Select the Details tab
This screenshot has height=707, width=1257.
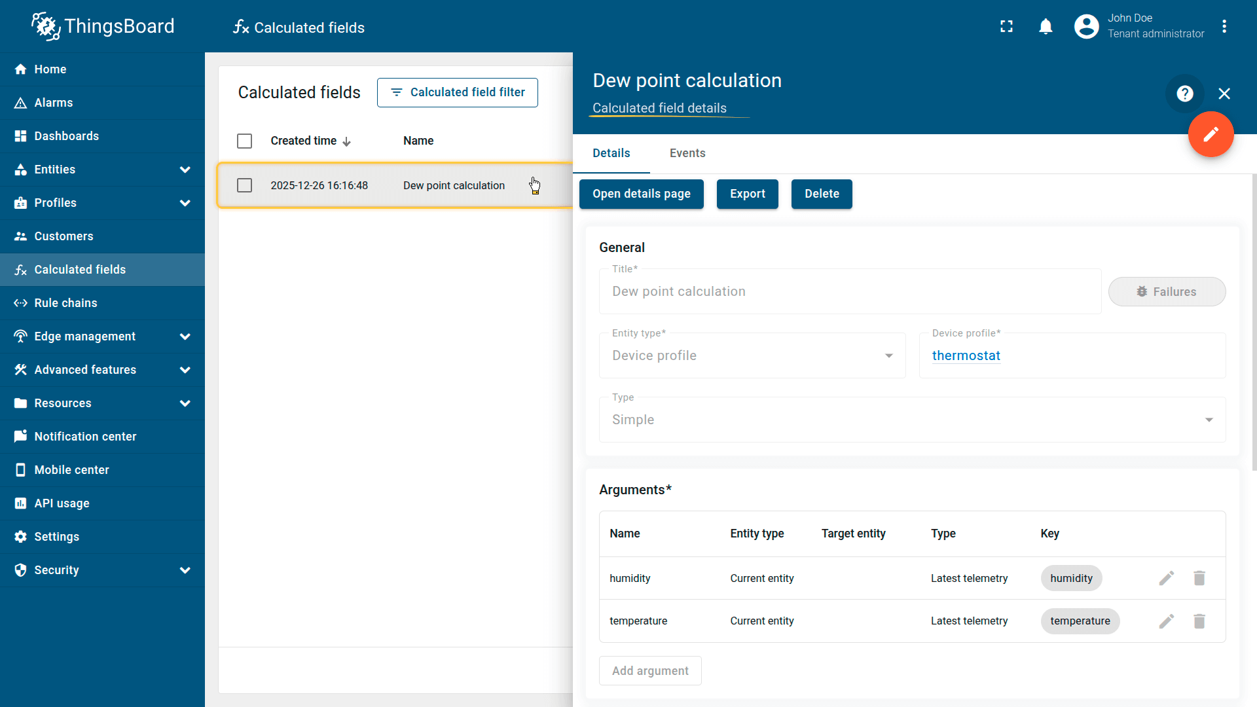(x=611, y=153)
